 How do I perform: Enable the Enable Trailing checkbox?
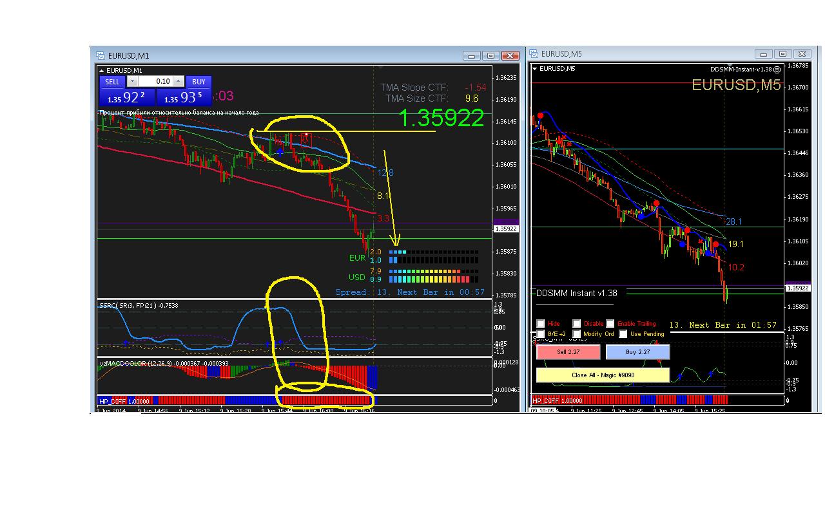click(x=610, y=324)
